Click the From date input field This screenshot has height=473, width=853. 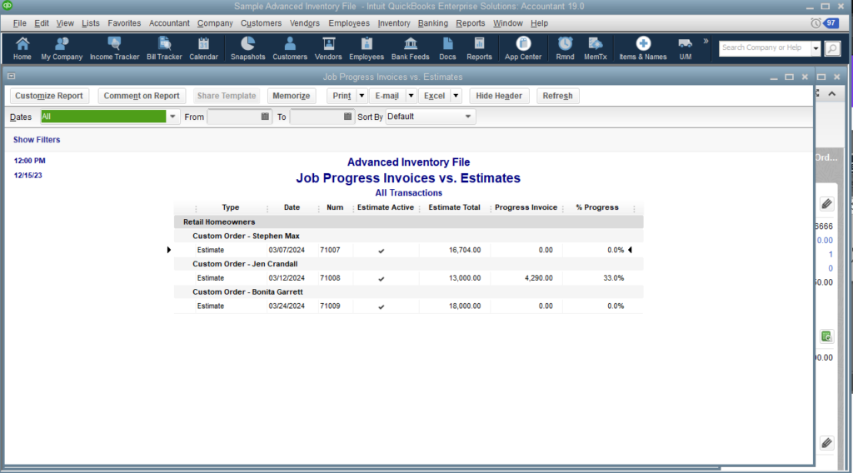click(233, 117)
